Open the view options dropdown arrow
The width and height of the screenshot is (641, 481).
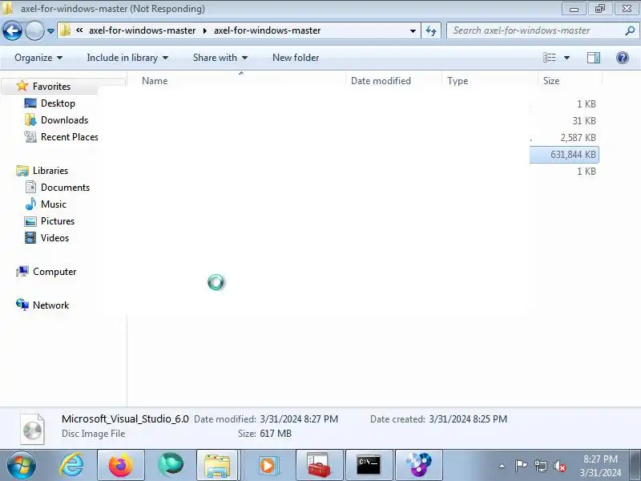pyautogui.click(x=567, y=58)
